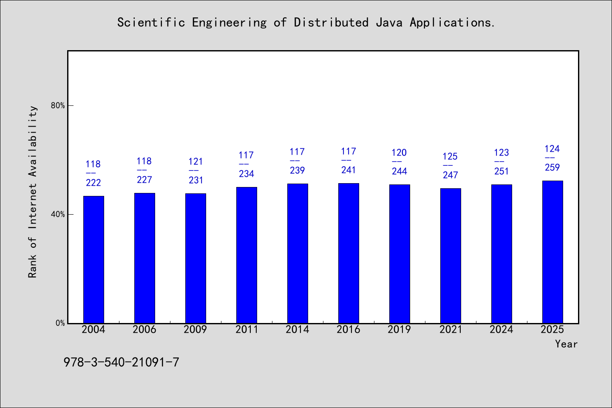Click the value 234 above the 2011 bar
The height and width of the screenshot is (408, 612).
coord(246,174)
